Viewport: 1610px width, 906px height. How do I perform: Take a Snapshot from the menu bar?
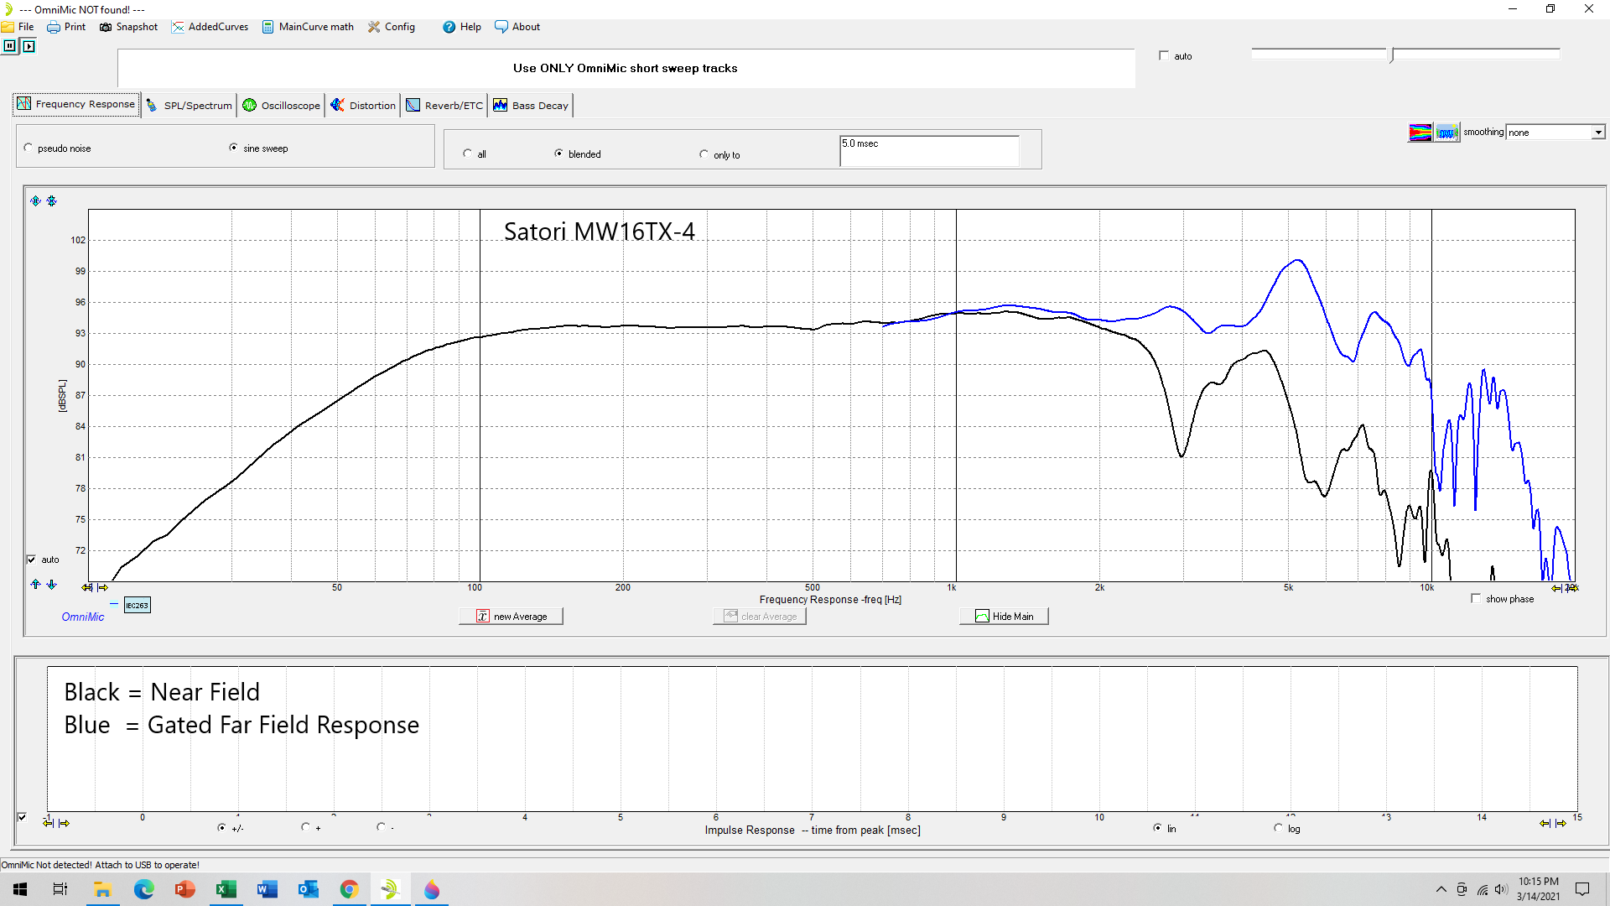128,27
